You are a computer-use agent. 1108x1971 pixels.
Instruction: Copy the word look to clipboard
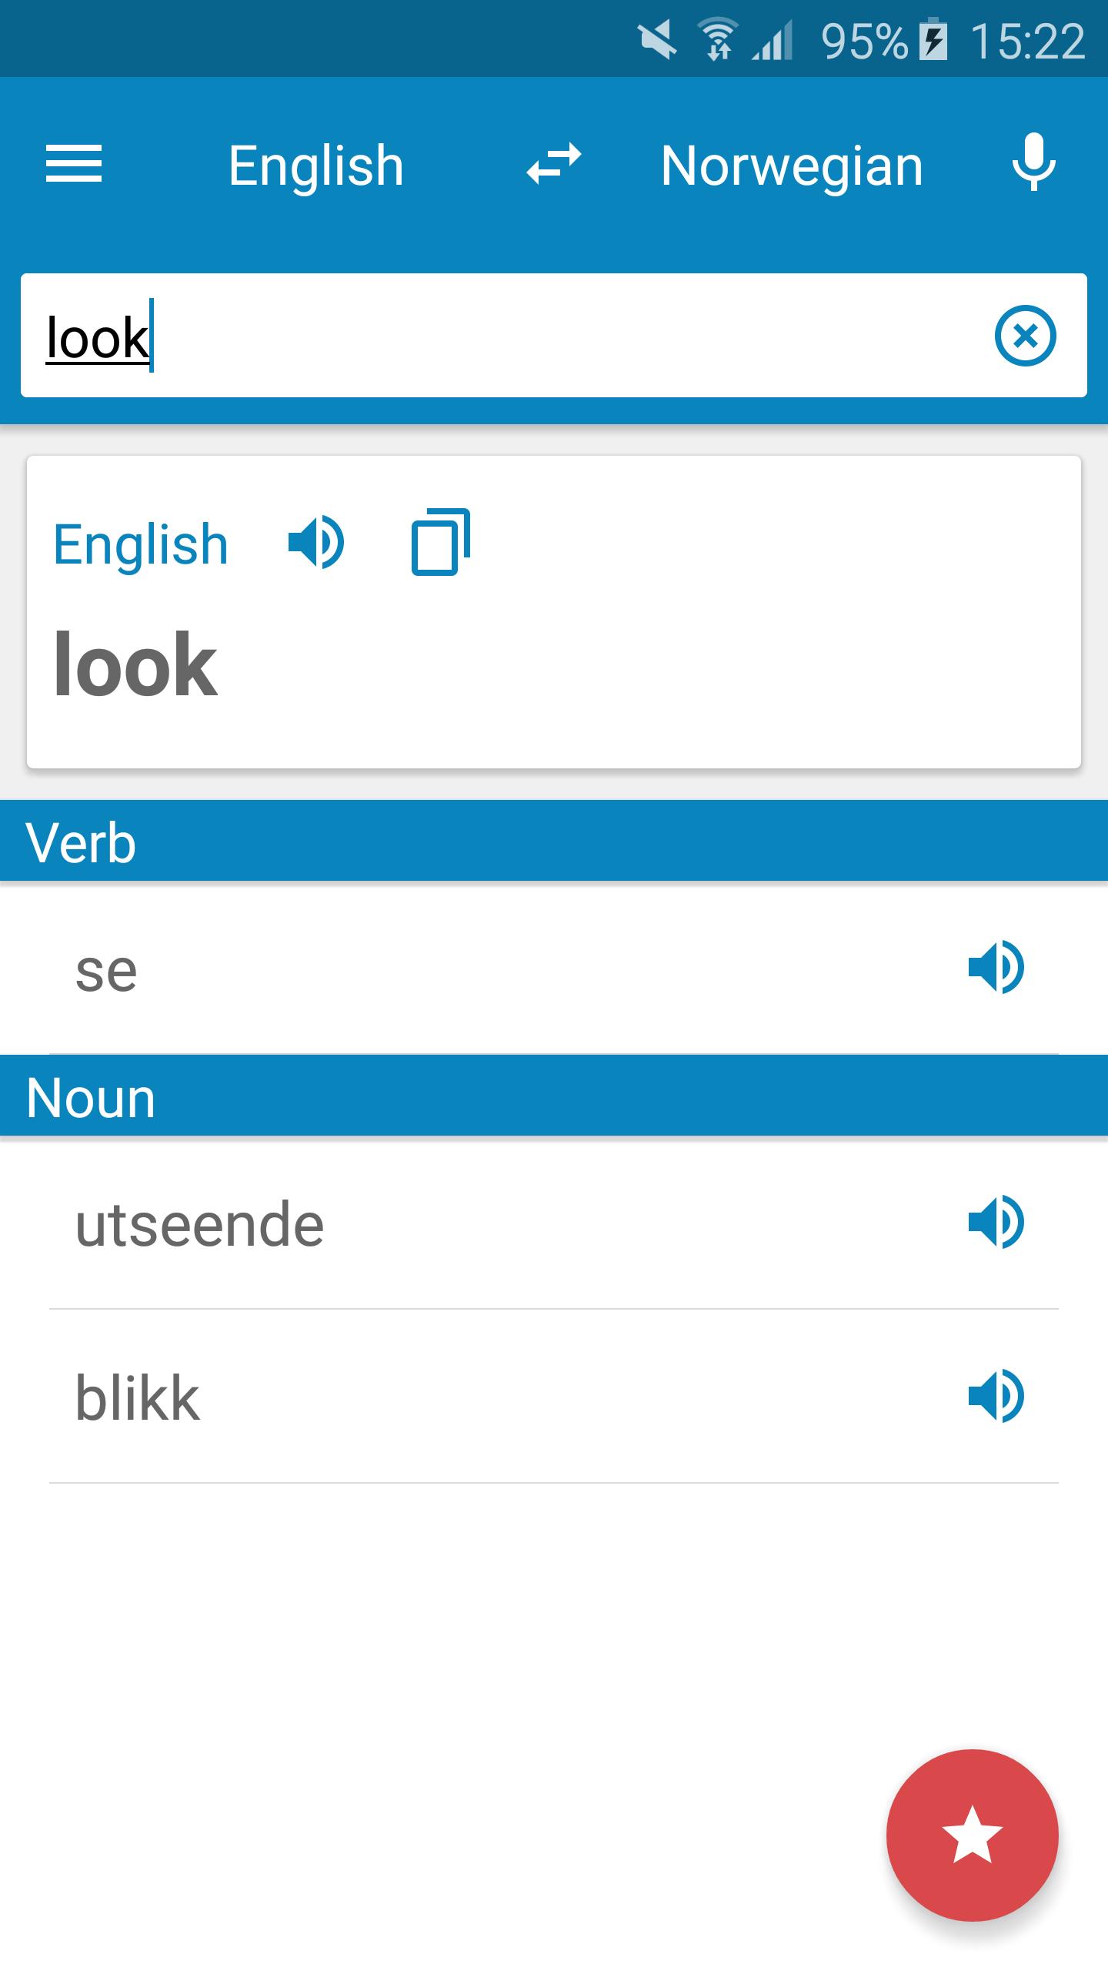tap(441, 542)
